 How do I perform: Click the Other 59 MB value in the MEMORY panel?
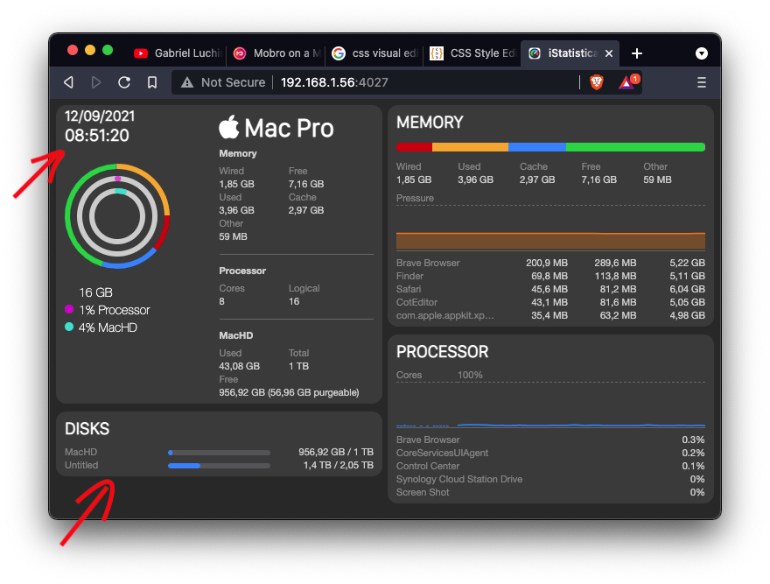(x=657, y=179)
